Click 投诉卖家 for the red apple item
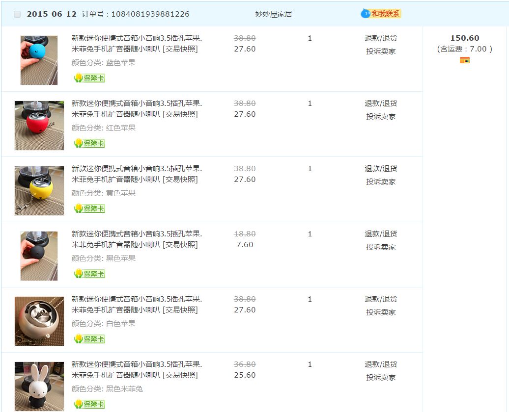Viewport: 509px width, 412px height. [381, 117]
